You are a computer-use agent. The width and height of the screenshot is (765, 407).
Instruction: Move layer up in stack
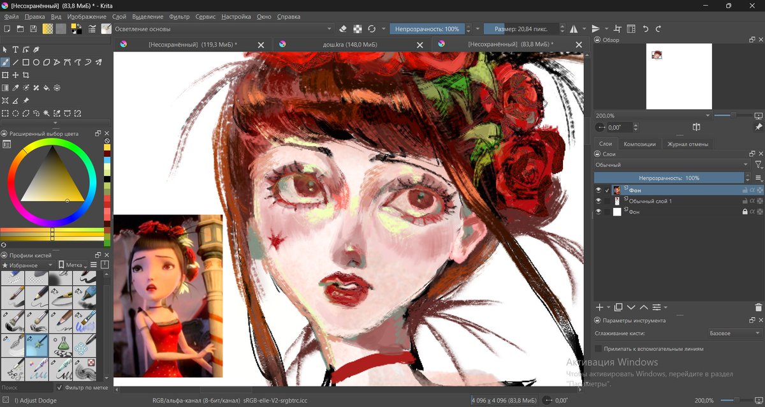644,307
